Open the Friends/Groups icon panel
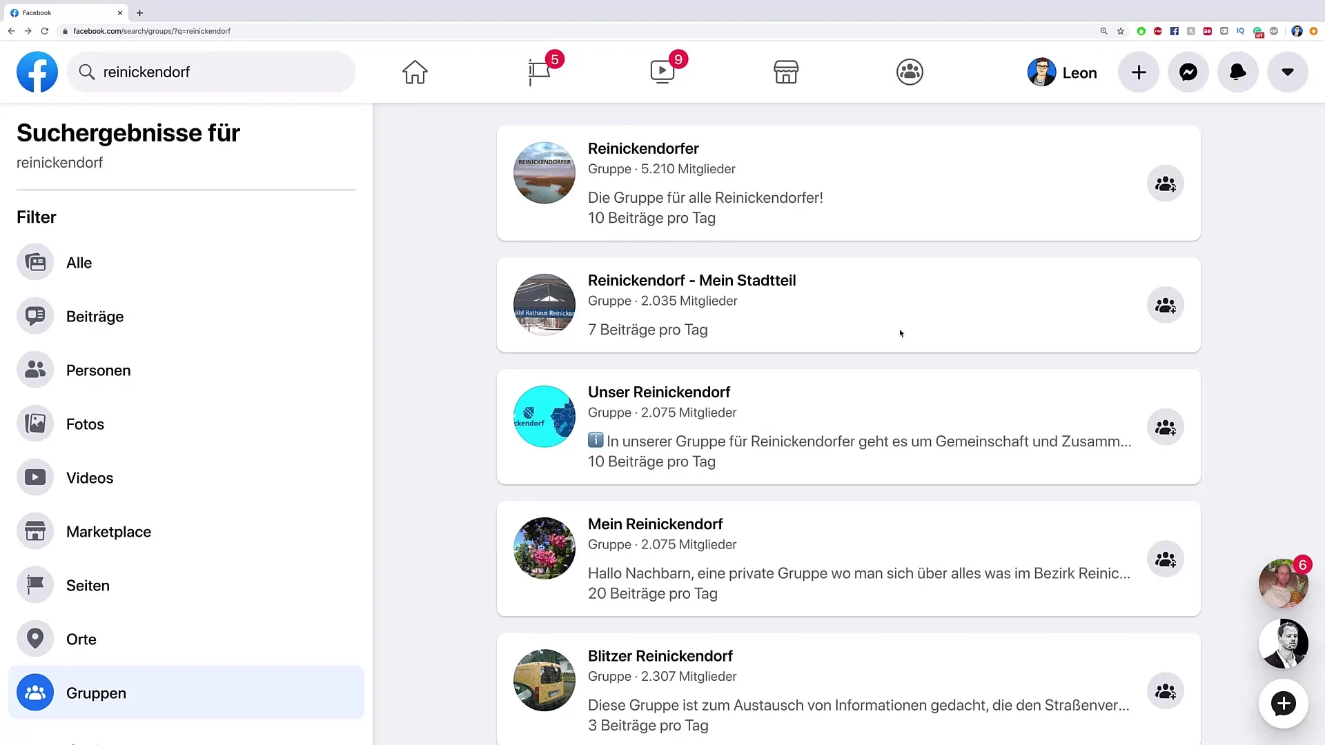The width and height of the screenshot is (1325, 745). pyautogui.click(x=909, y=72)
